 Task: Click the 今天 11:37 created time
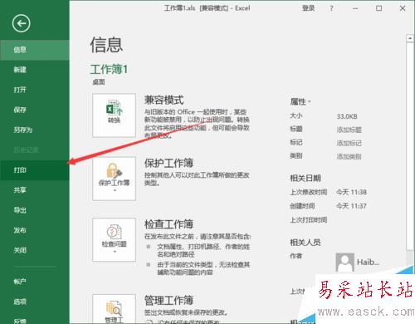(351, 206)
